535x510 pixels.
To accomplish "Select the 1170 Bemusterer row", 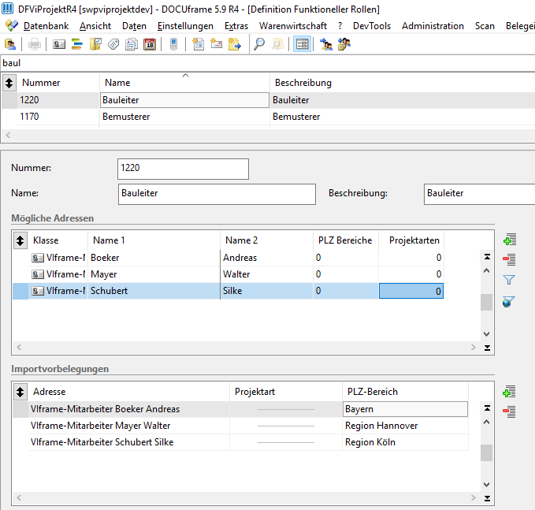I will (268, 117).
